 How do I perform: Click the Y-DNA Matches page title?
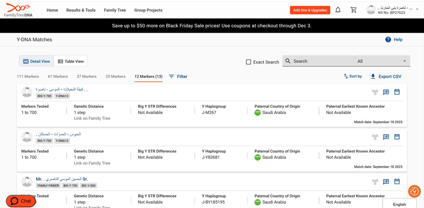pyautogui.click(x=34, y=39)
